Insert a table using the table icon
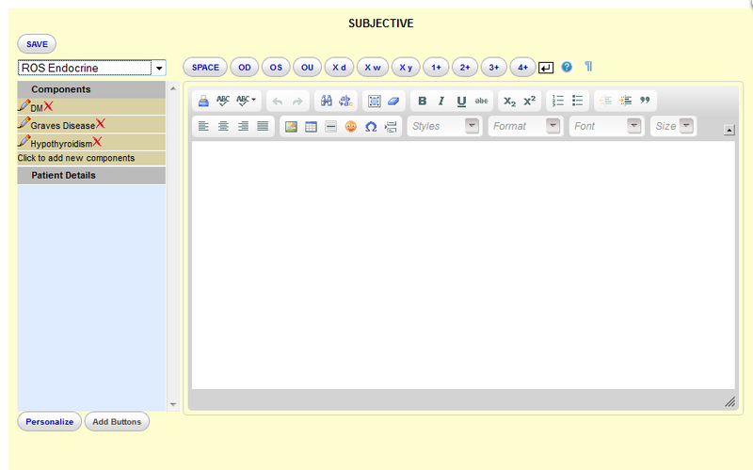Image resolution: width=753 pixels, height=470 pixels. click(x=311, y=126)
